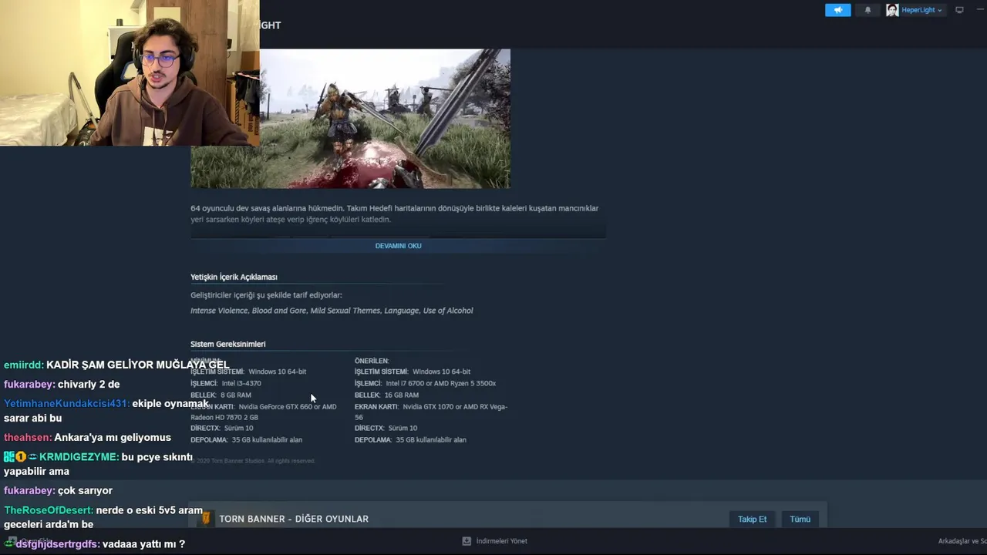Click the Takip Et button
The width and height of the screenshot is (987, 555).
pos(752,519)
